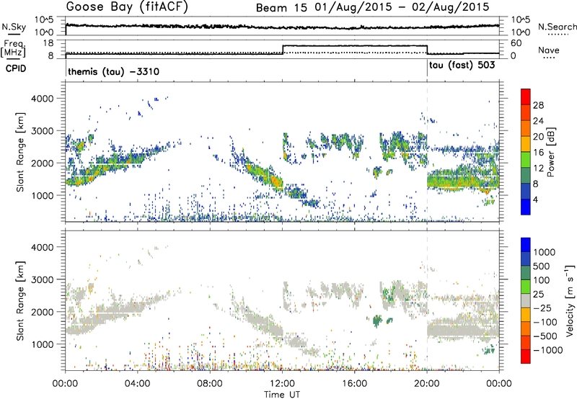Image resolution: width=577 pixels, height=399 pixels.
Task: Select the themis (tau) -3310 program label
Action: [x=114, y=71]
